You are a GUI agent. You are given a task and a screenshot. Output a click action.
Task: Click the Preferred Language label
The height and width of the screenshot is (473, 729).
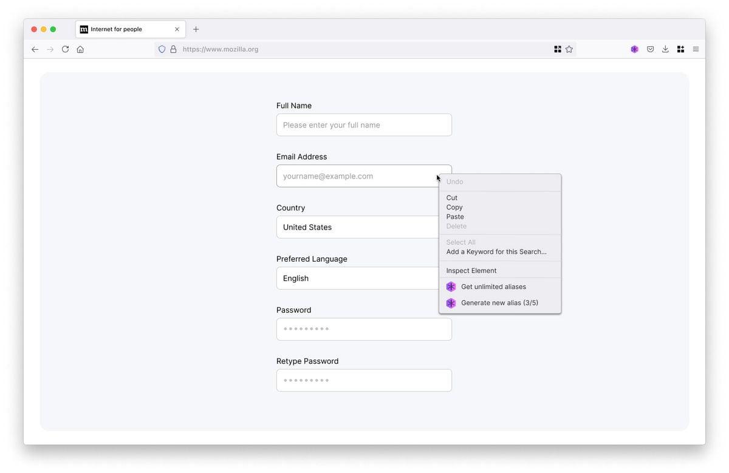pyautogui.click(x=312, y=259)
